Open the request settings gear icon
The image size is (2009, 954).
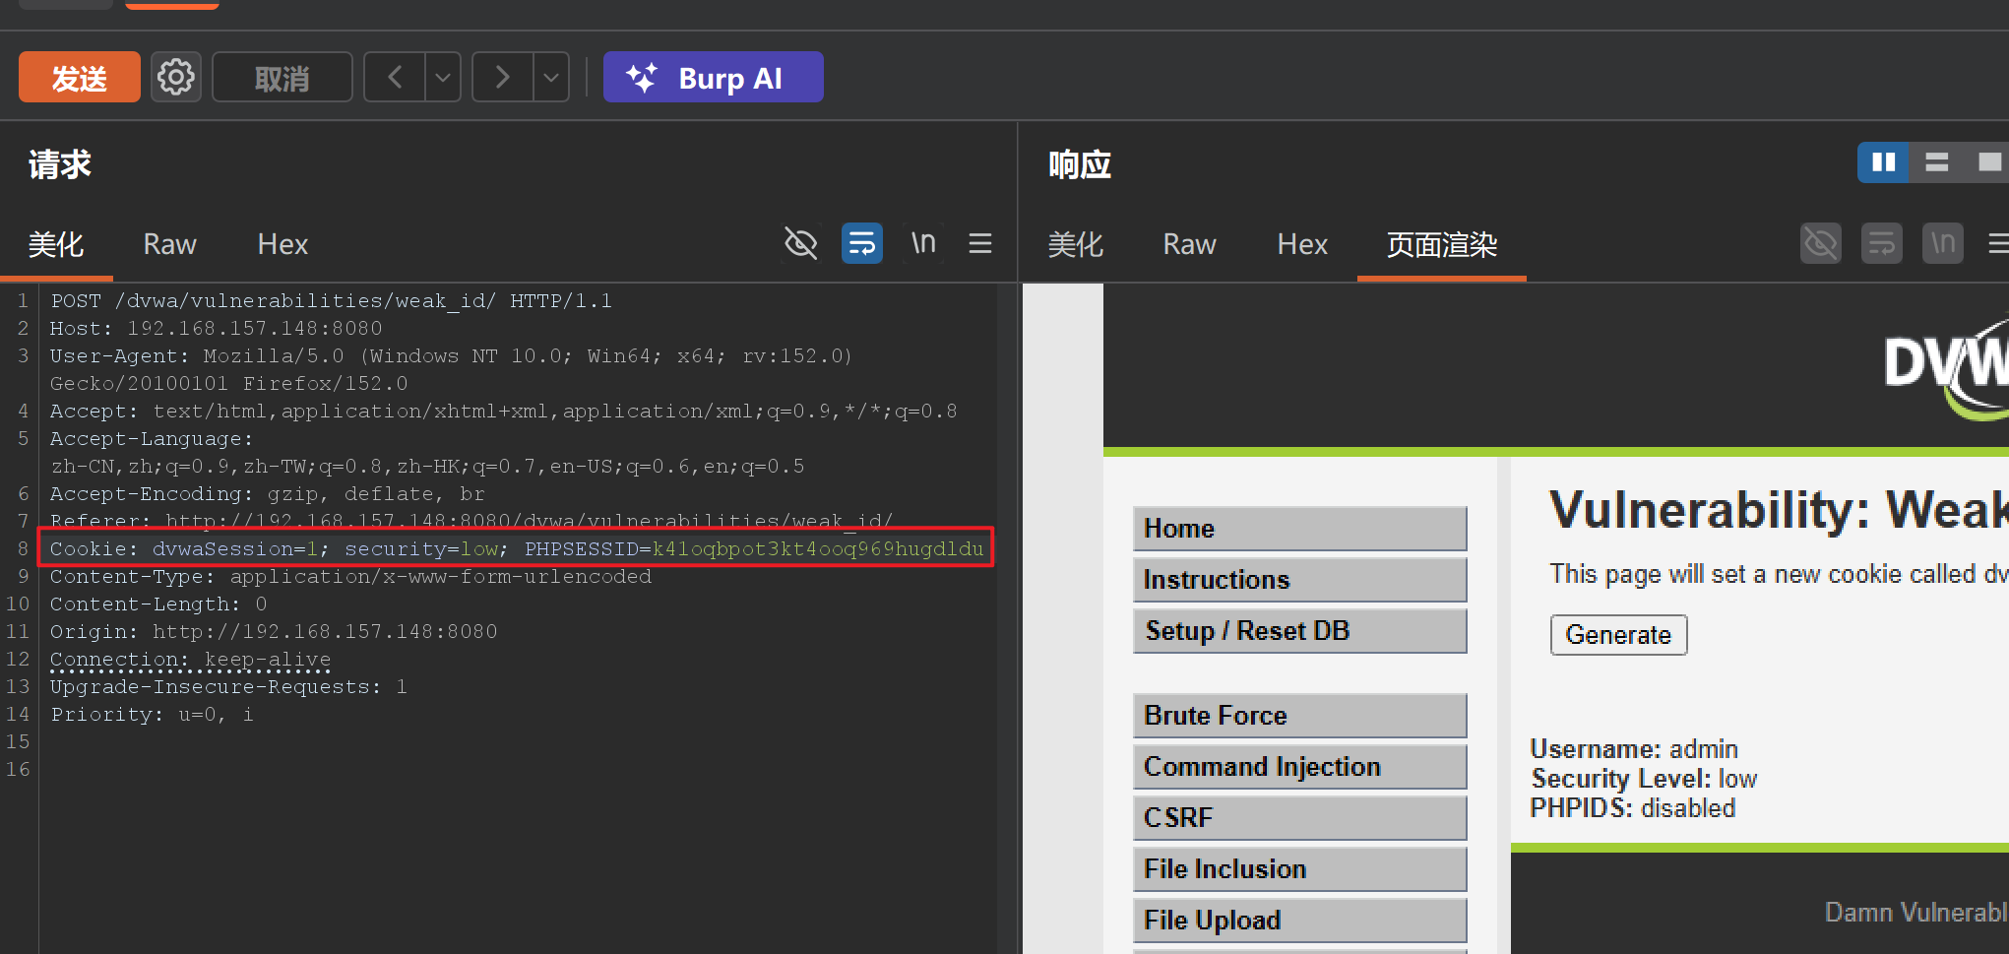pos(176,77)
